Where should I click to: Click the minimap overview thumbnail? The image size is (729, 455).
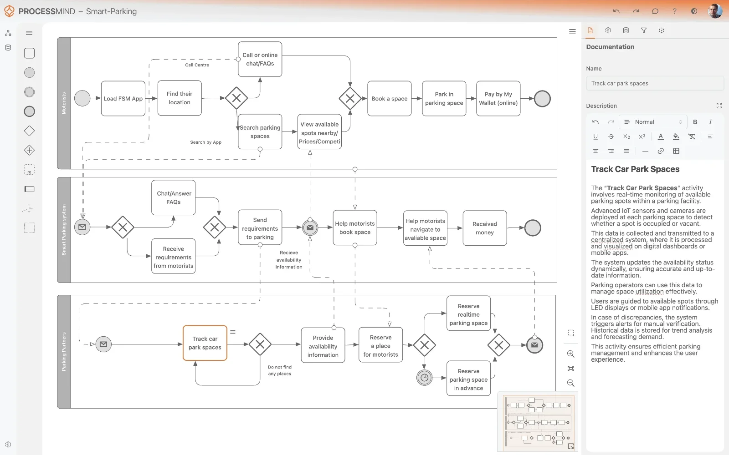pos(538,421)
